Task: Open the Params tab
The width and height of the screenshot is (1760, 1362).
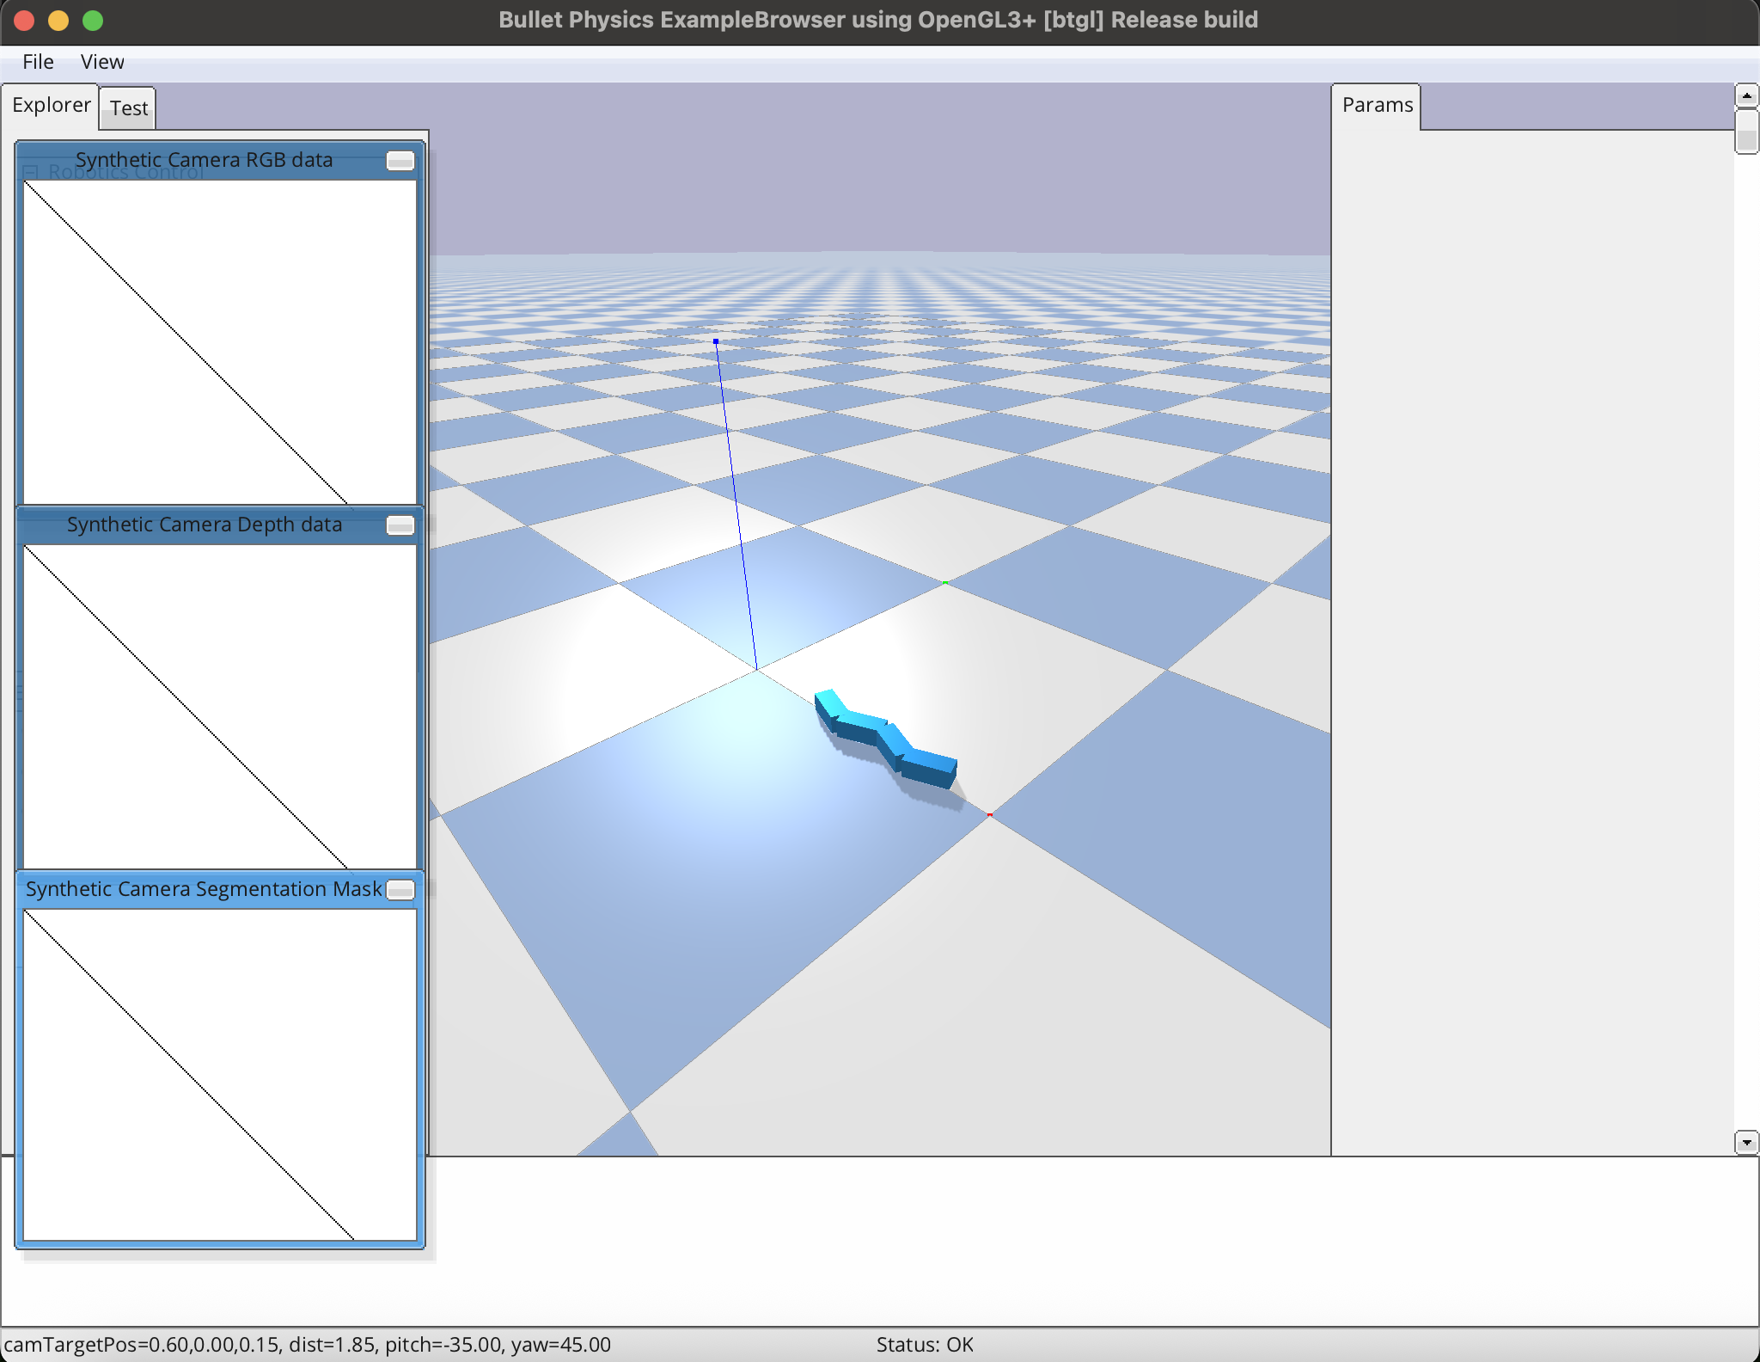Action: point(1376,104)
